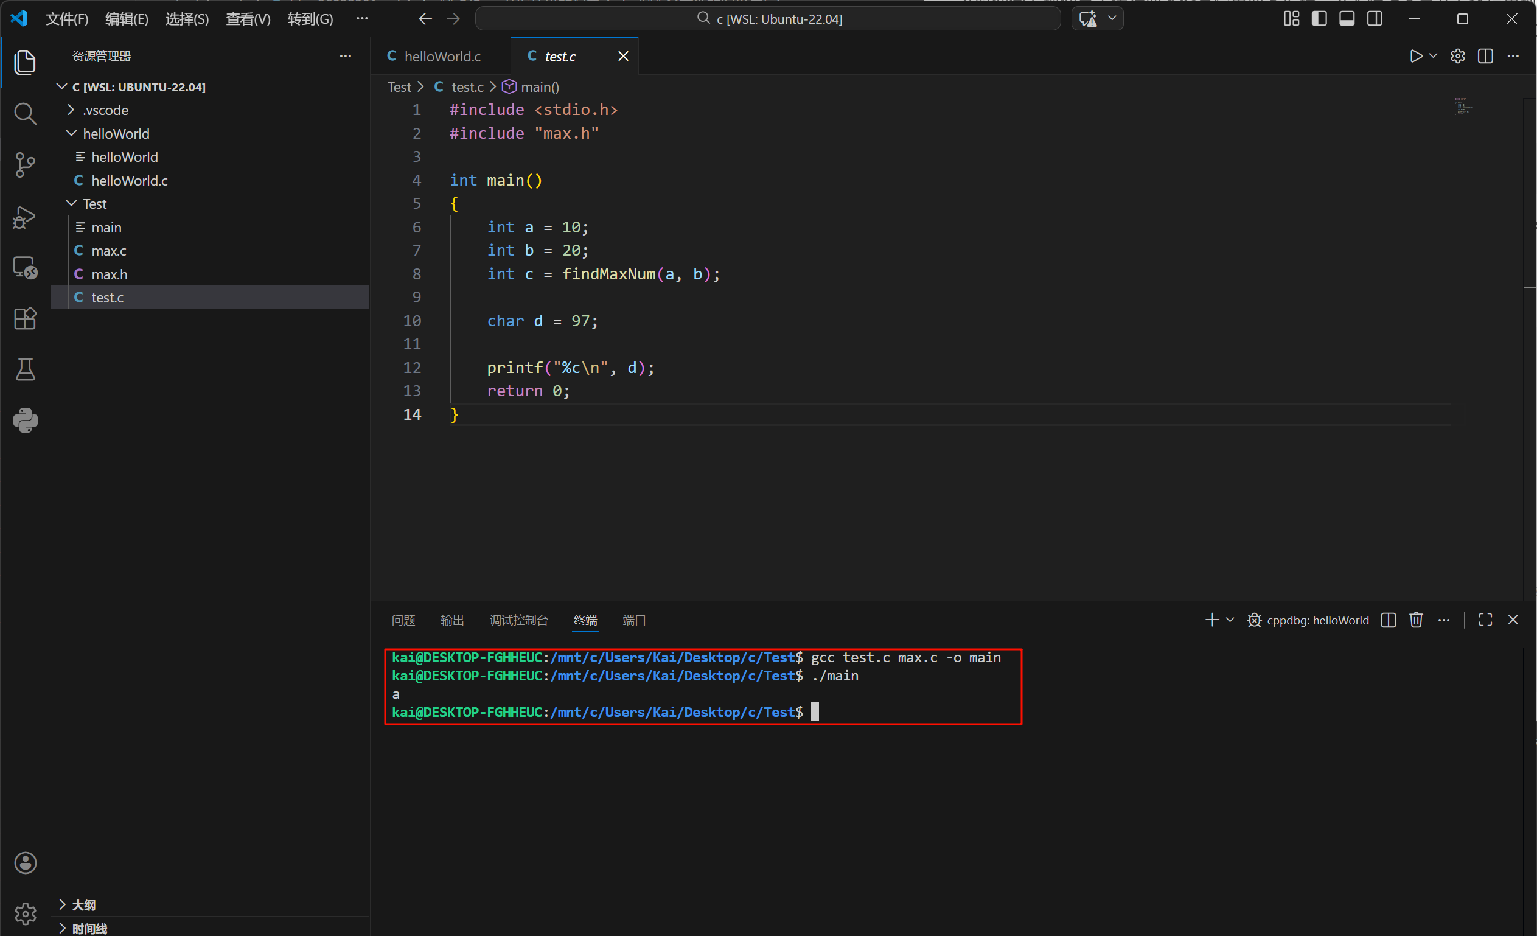Open Remote Explorer view

[x=25, y=268]
